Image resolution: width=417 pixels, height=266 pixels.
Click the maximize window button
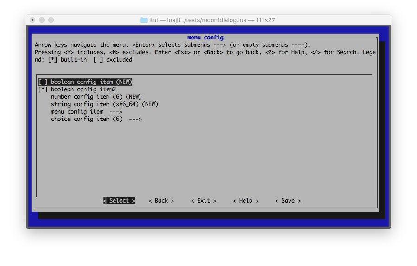pos(51,20)
